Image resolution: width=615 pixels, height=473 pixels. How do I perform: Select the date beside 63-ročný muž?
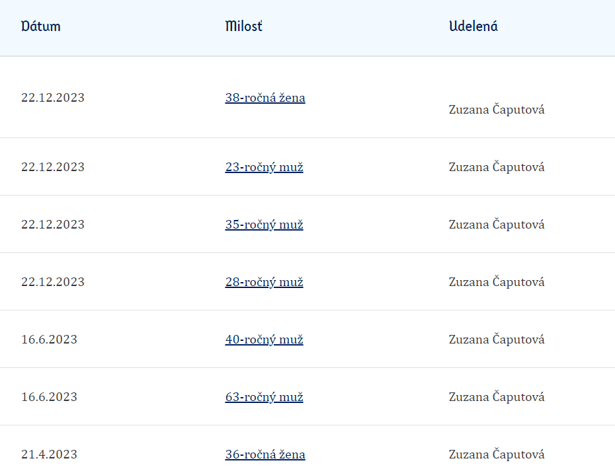[49, 397]
